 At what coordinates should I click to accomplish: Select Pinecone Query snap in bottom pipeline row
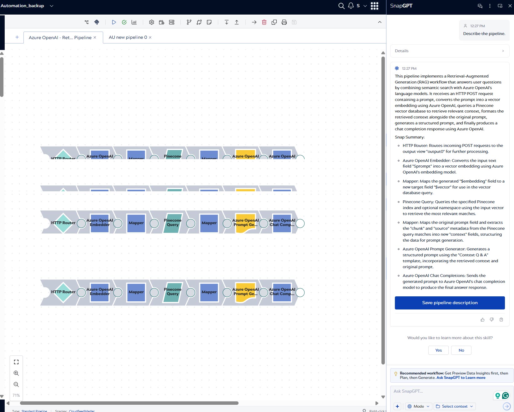pyautogui.click(x=173, y=292)
